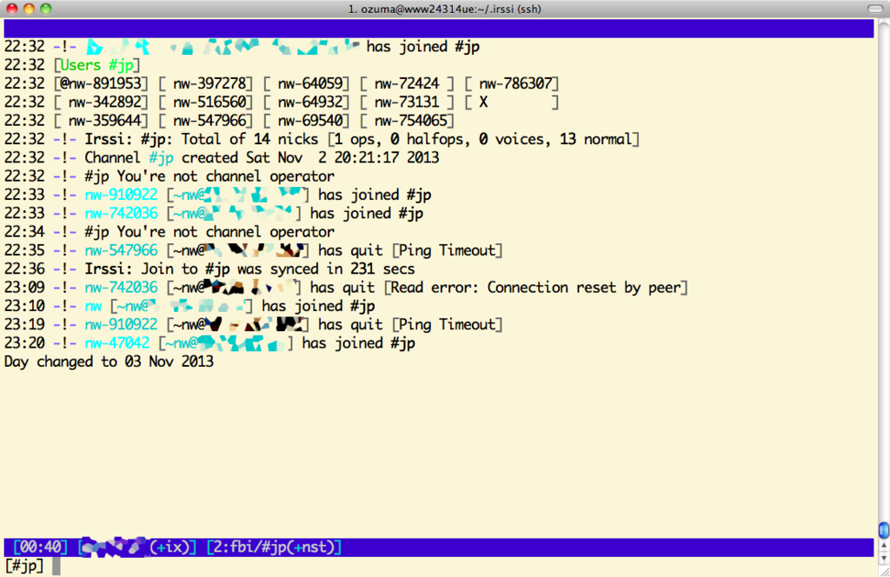Click the [#jp] input prompt line
Viewport: 890px width, 577px height.
tap(438, 566)
